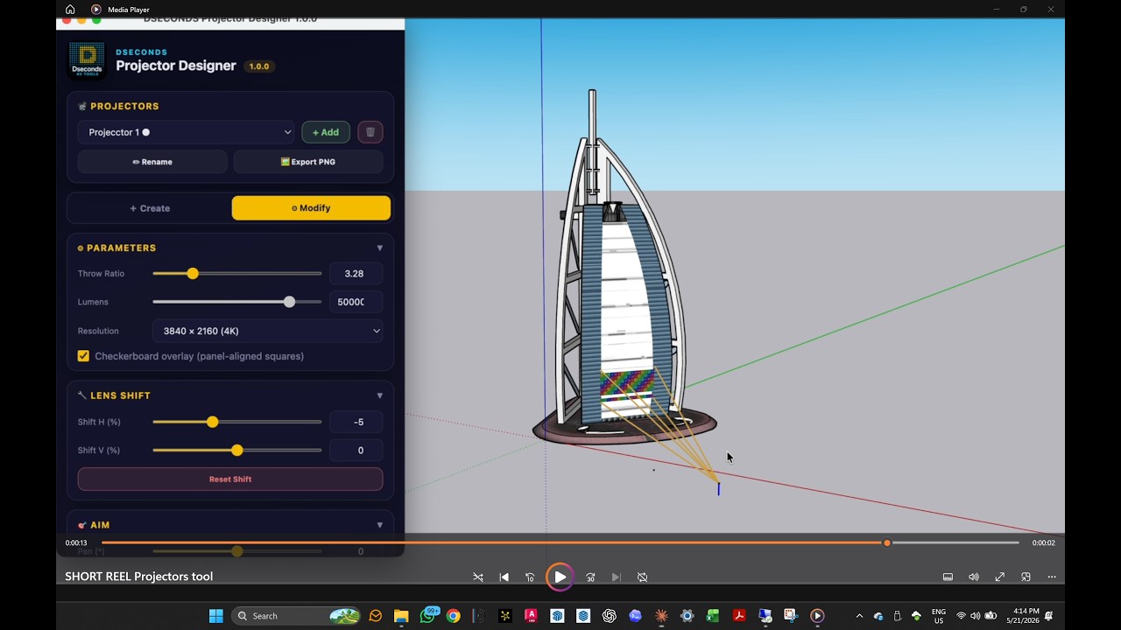Switch to the Create tab
The height and width of the screenshot is (630, 1121).
150,208
